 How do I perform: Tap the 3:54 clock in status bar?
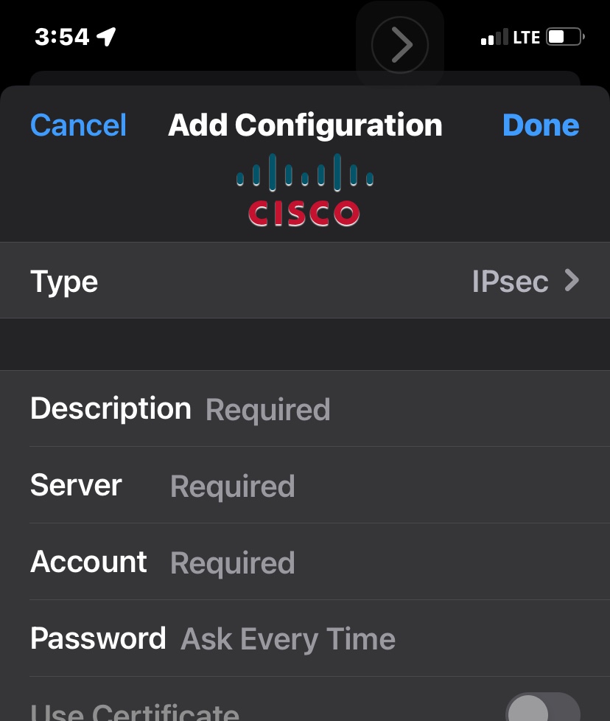(x=62, y=37)
